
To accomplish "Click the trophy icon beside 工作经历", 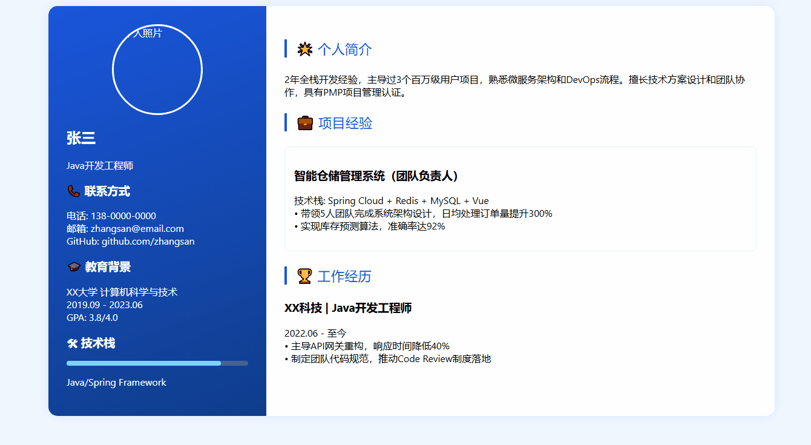I will pyautogui.click(x=305, y=276).
